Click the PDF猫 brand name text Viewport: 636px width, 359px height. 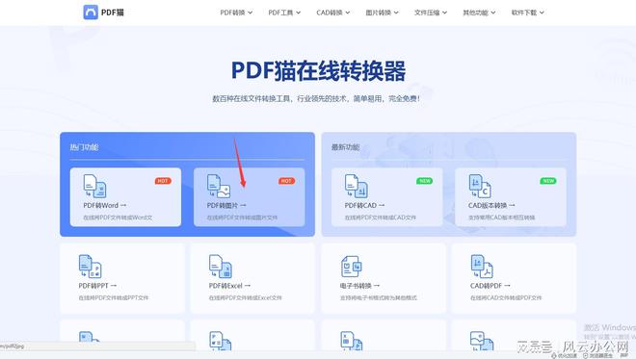[x=113, y=13]
